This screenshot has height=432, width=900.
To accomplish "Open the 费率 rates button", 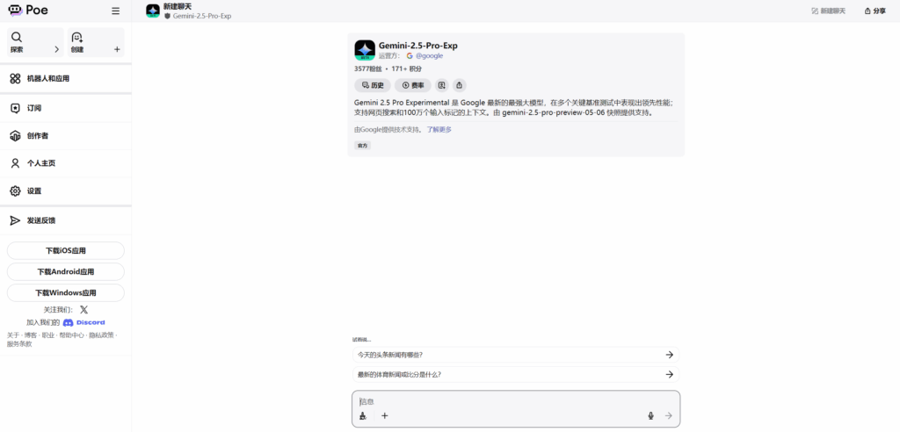I will (413, 85).
